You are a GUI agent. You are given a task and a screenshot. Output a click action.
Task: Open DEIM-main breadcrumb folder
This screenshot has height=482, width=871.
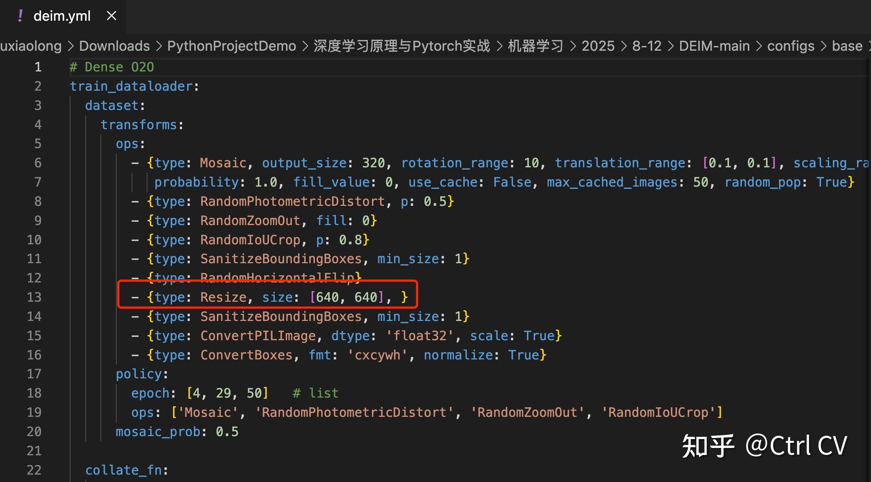[714, 46]
